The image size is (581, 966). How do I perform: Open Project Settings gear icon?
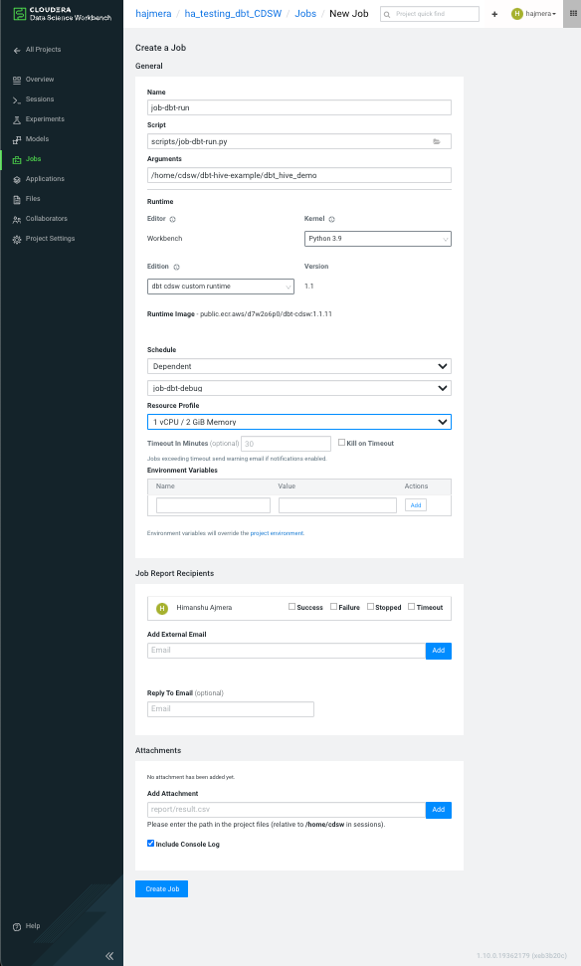(17, 239)
